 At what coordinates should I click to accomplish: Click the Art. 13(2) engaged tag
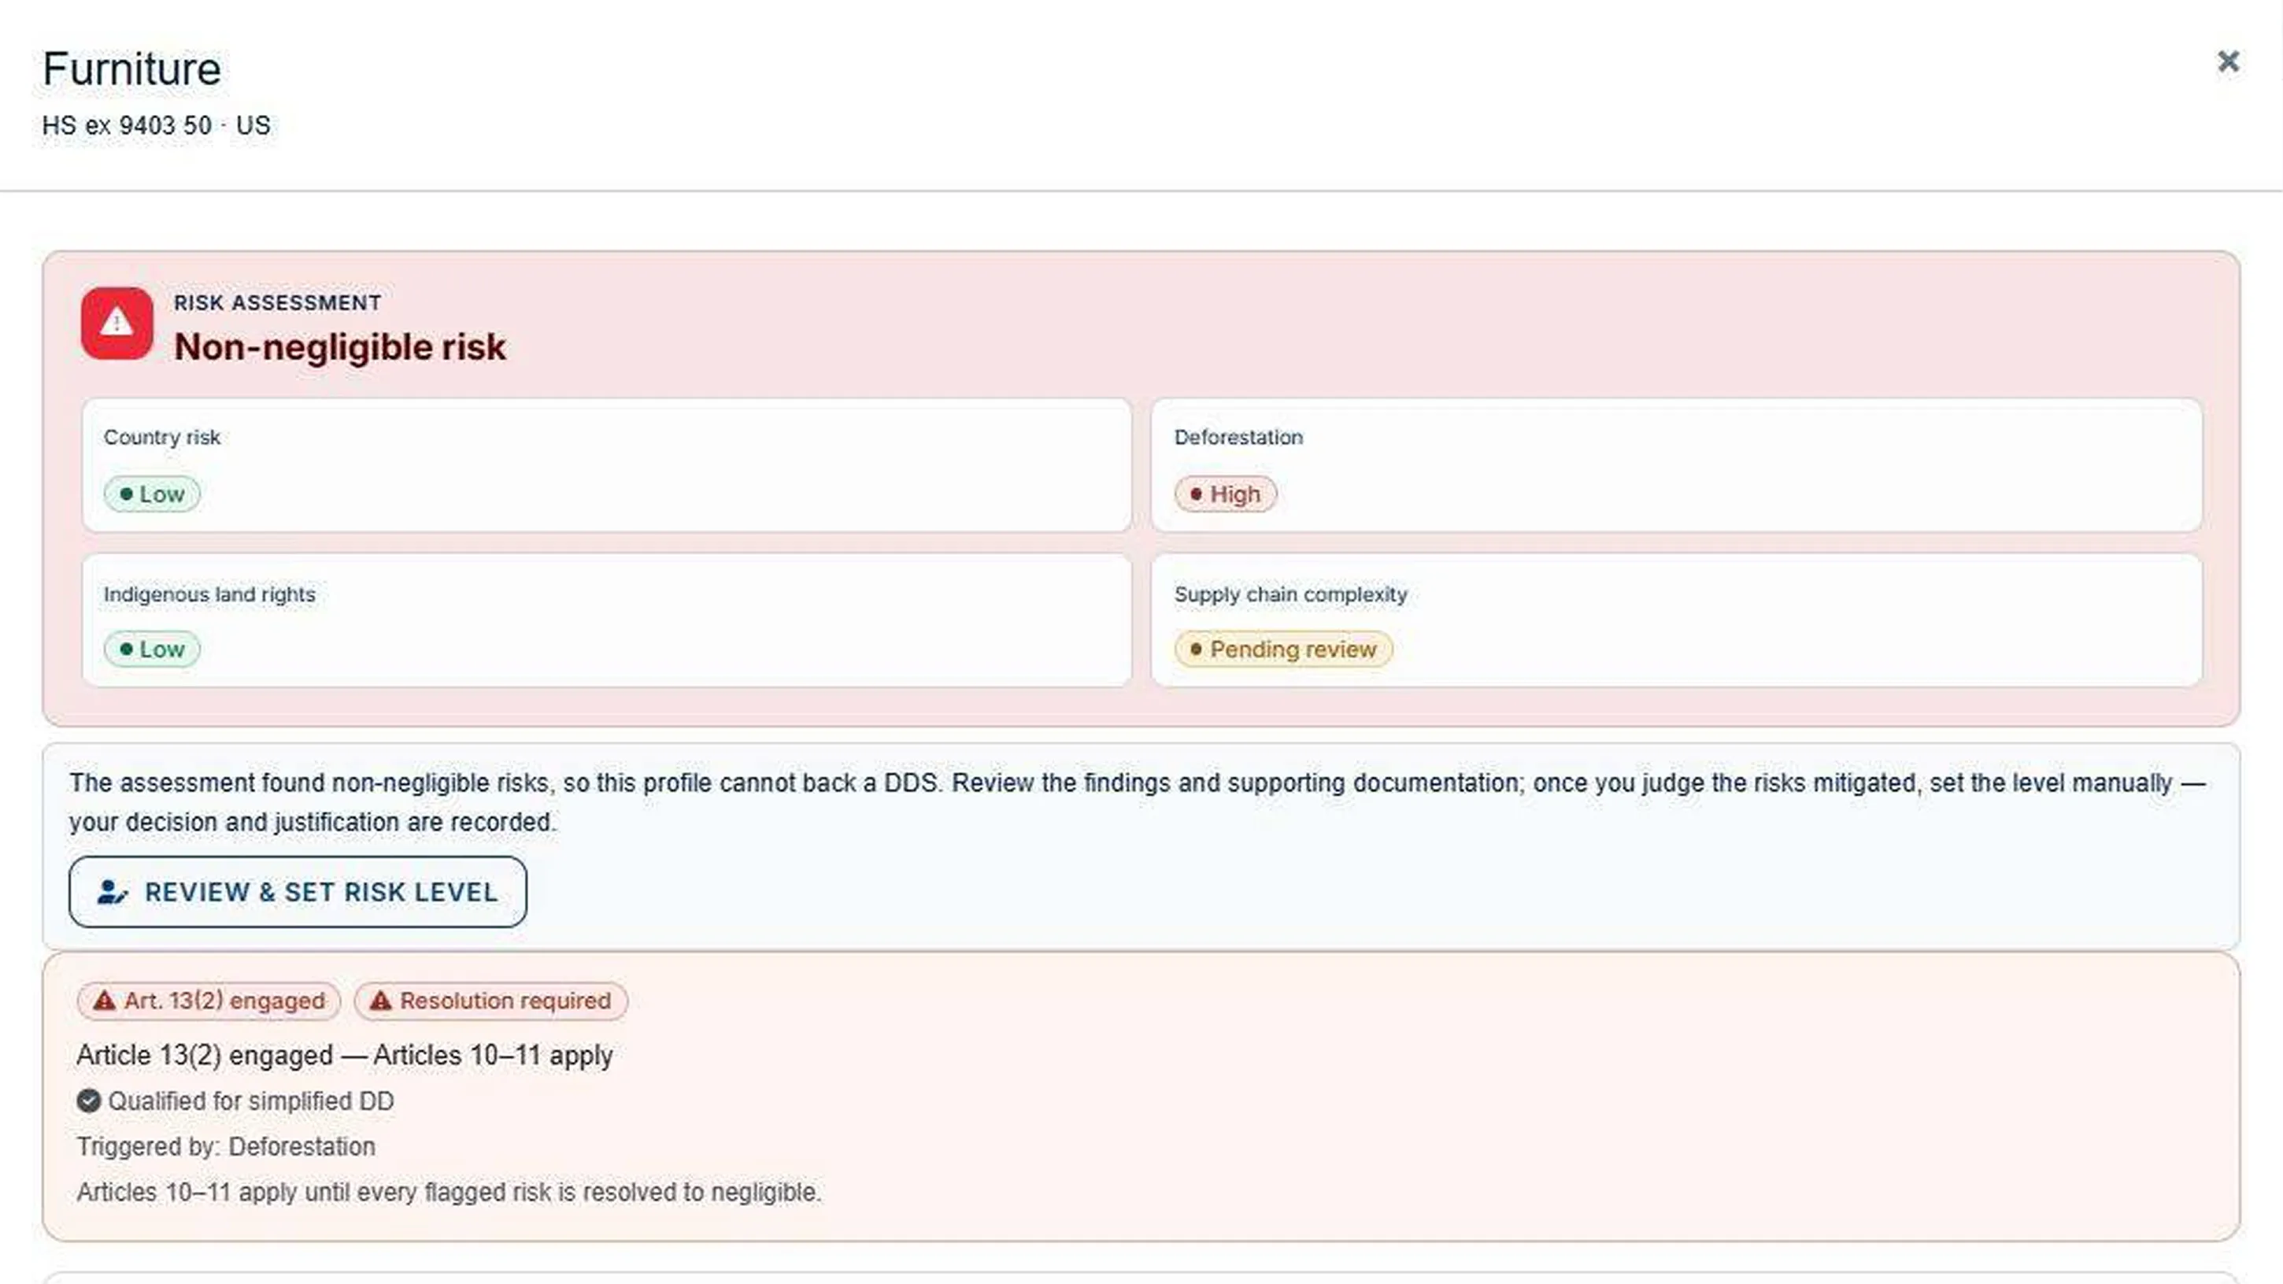[x=209, y=1001]
